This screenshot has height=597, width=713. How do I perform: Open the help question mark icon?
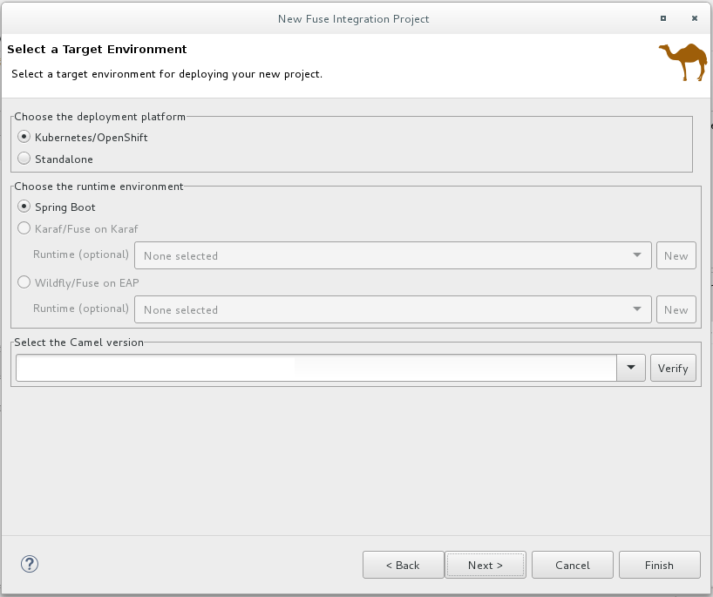(x=29, y=564)
